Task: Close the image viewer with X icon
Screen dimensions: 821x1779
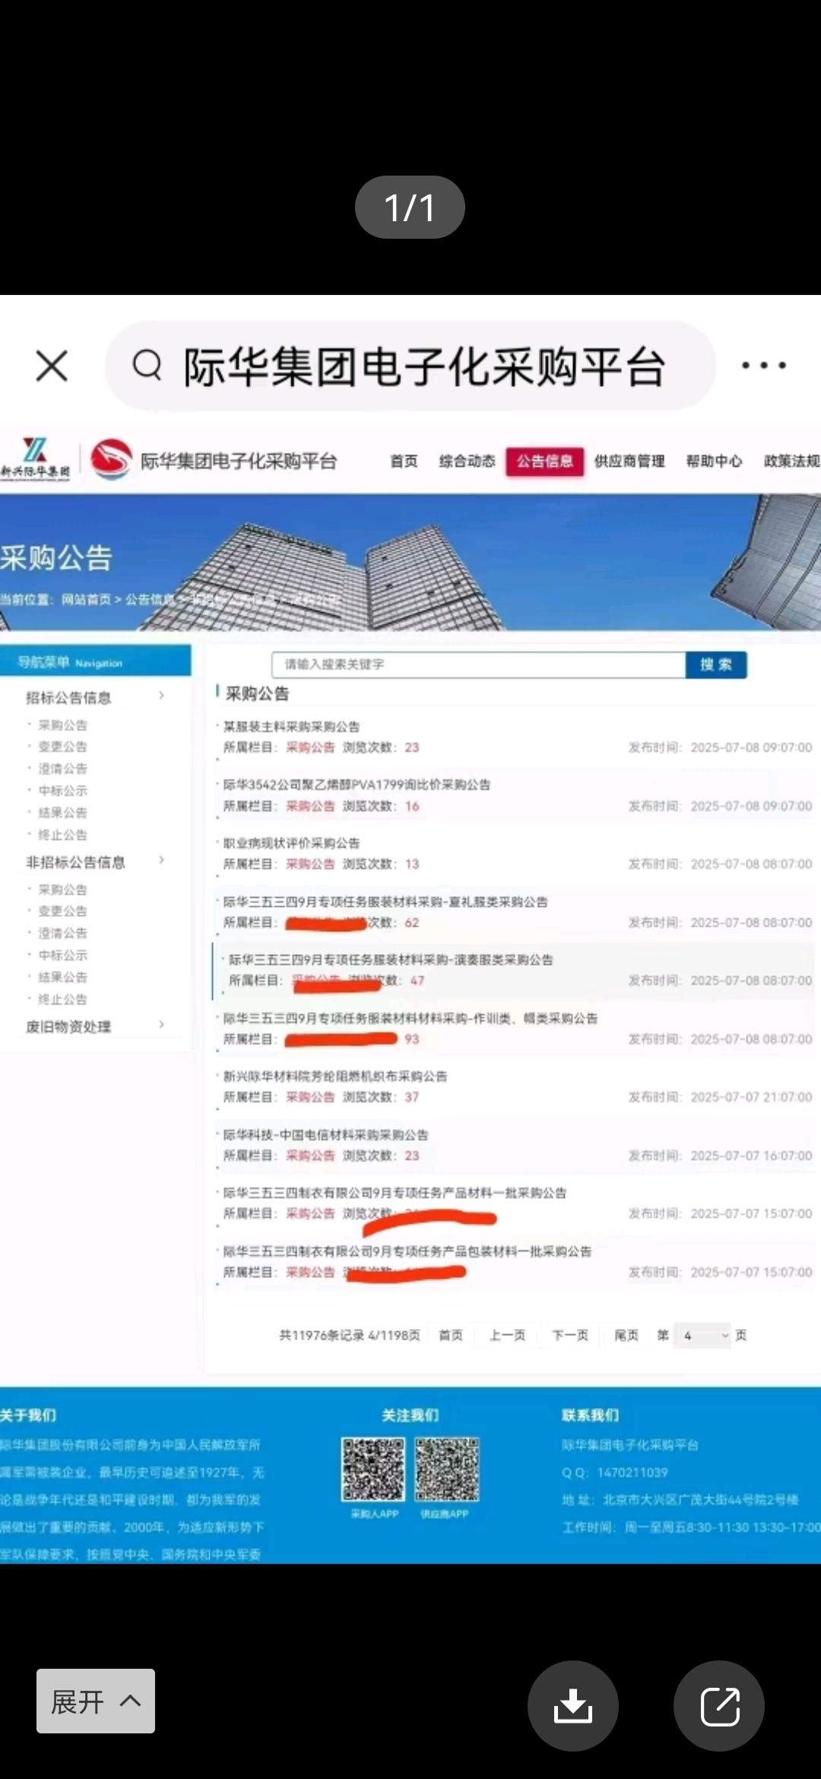Action: 52,366
